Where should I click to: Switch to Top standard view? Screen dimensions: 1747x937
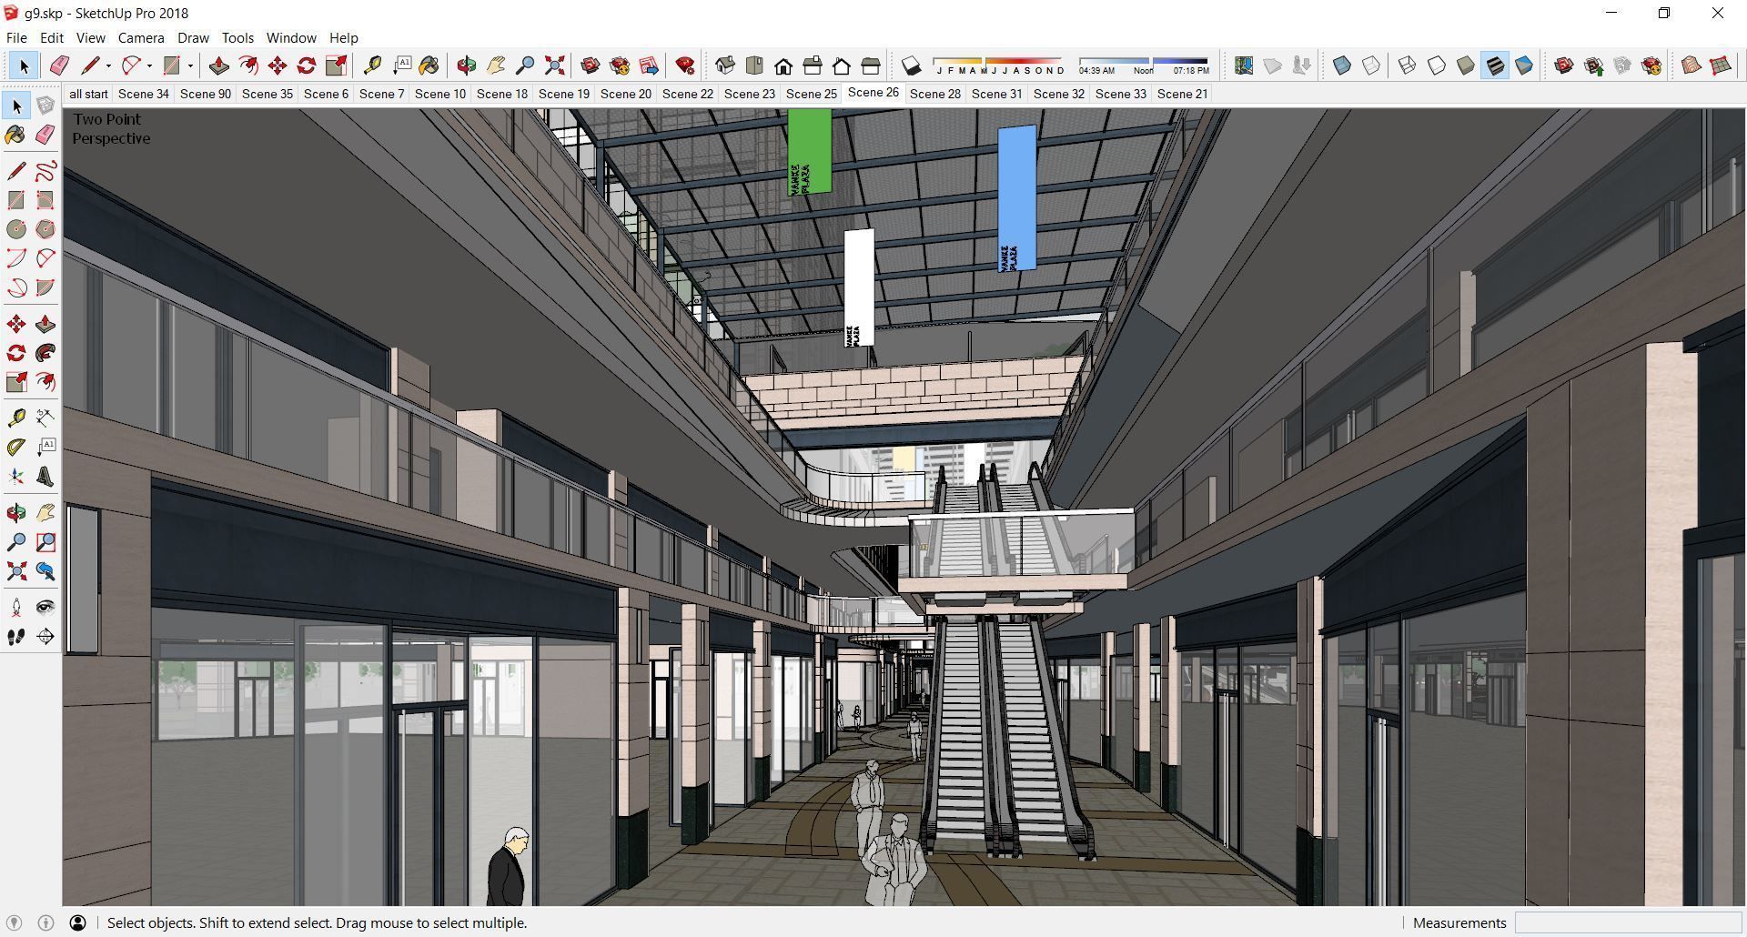click(x=754, y=65)
